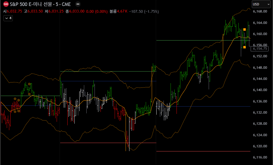Click the 5 minute interval label
The image size is (273, 165).
(57, 4)
